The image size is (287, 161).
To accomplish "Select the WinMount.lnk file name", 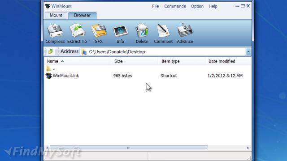I will (x=66, y=76).
